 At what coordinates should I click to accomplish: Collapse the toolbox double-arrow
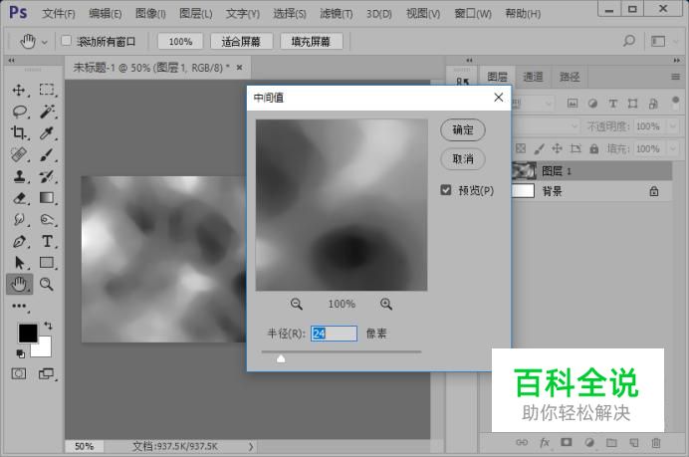click(11, 60)
